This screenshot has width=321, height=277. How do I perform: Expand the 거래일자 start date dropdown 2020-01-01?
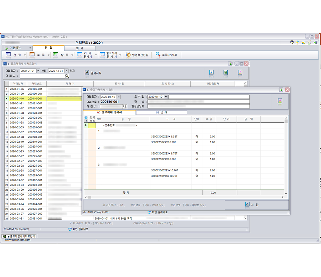point(38,71)
